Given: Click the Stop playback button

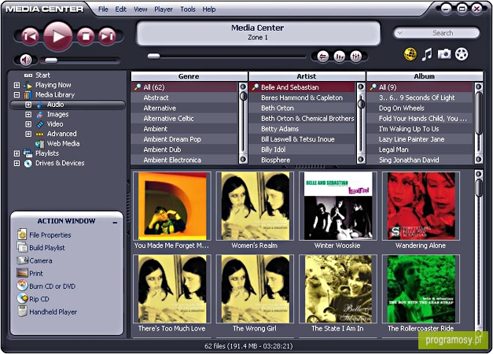Looking at the screenshot, I should (x=86, y=36).
